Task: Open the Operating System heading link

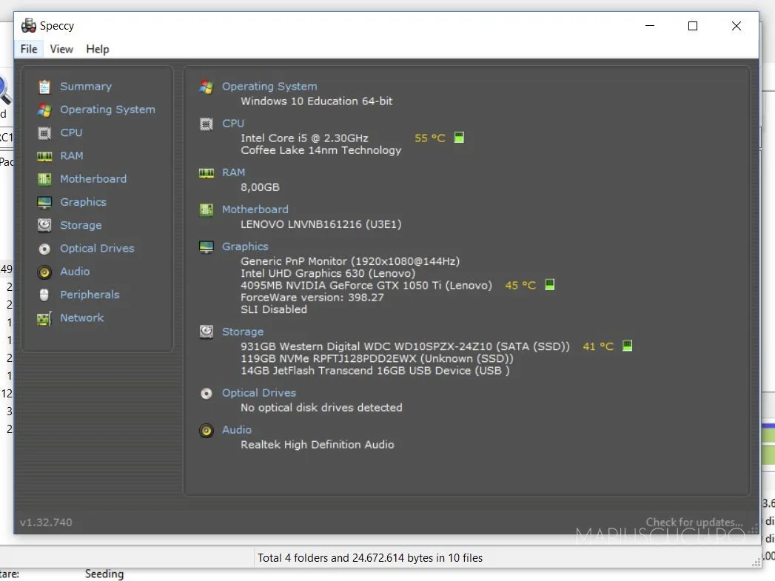Action: click(x=269, y=87)
